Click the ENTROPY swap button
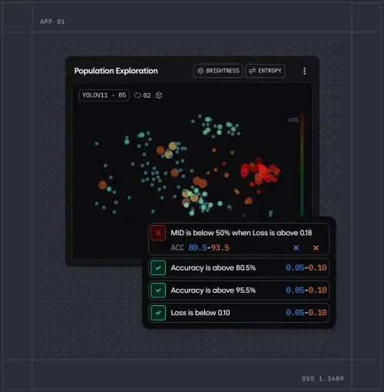 265,71
